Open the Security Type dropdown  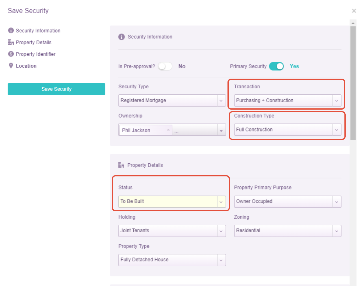click(172, 100)
